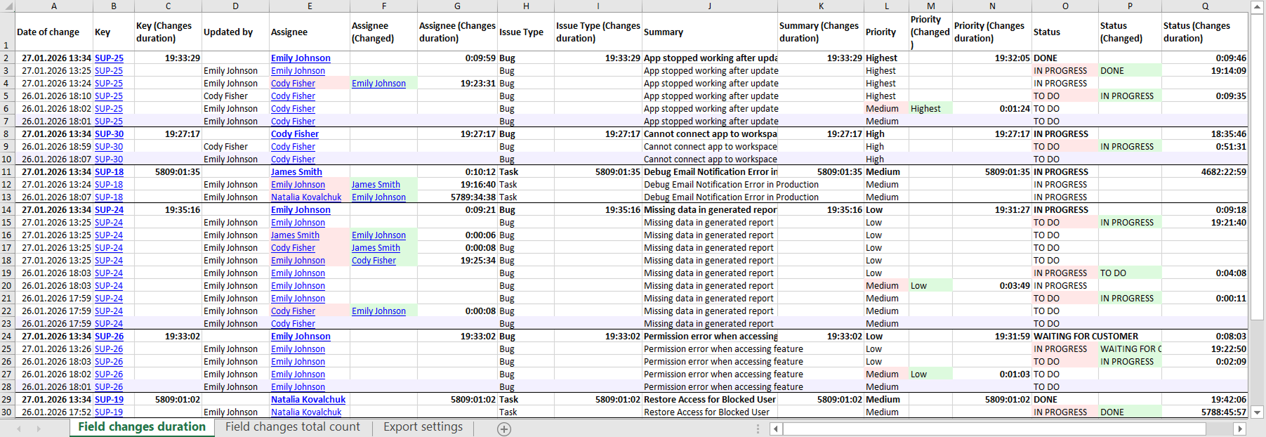
Task: Select the 'Date of change' header cell
Action: [54, 32]
